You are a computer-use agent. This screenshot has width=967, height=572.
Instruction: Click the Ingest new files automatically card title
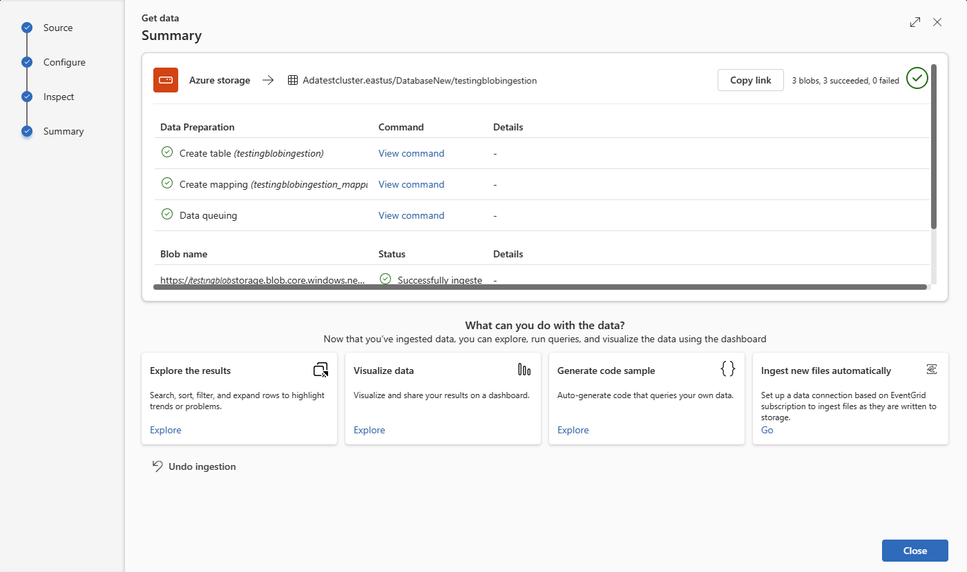826,371
